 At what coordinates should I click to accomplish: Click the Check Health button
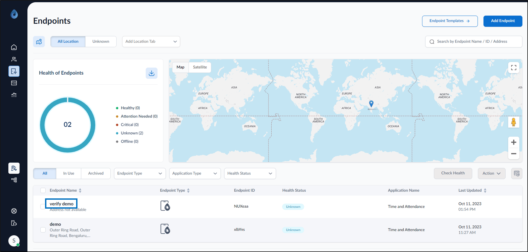point(453,173)
